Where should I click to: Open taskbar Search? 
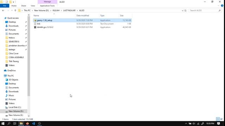(9, 124)
